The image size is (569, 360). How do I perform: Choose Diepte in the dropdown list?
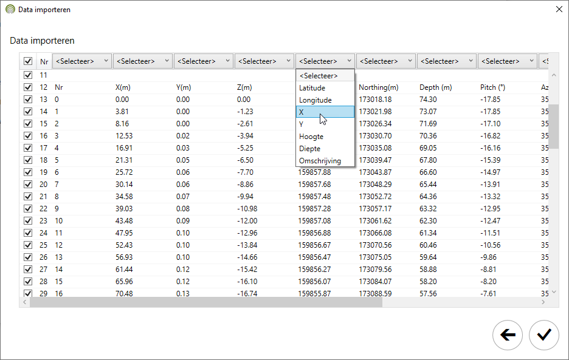(x=325, y=149)
